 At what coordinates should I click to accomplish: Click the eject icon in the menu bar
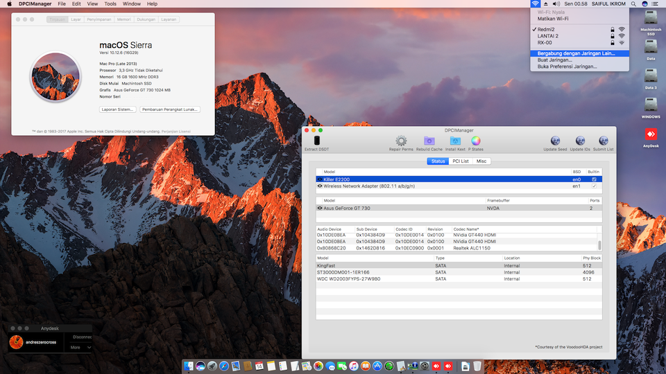[x=546, y=4]
